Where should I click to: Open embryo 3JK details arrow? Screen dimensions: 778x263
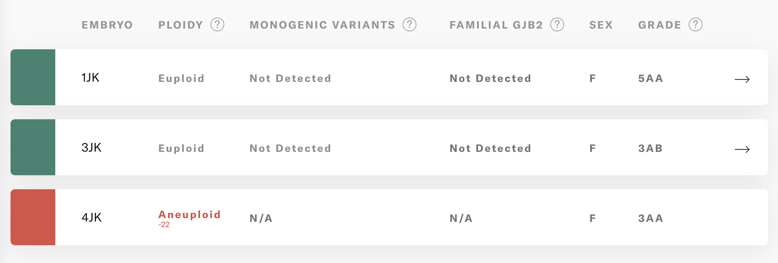[x=742, y=149]
